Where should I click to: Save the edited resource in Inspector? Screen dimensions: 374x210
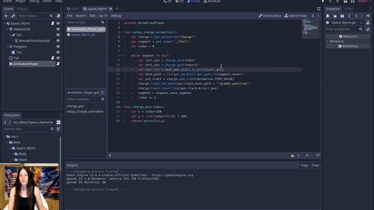click(x=342, y=16)
